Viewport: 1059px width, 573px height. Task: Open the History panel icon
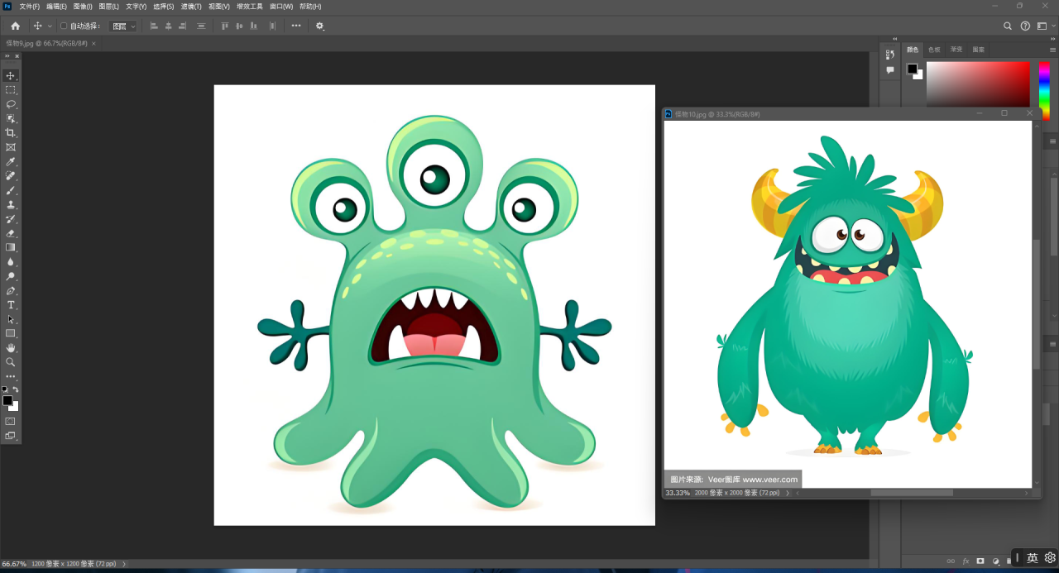click(x=890, y=55)
